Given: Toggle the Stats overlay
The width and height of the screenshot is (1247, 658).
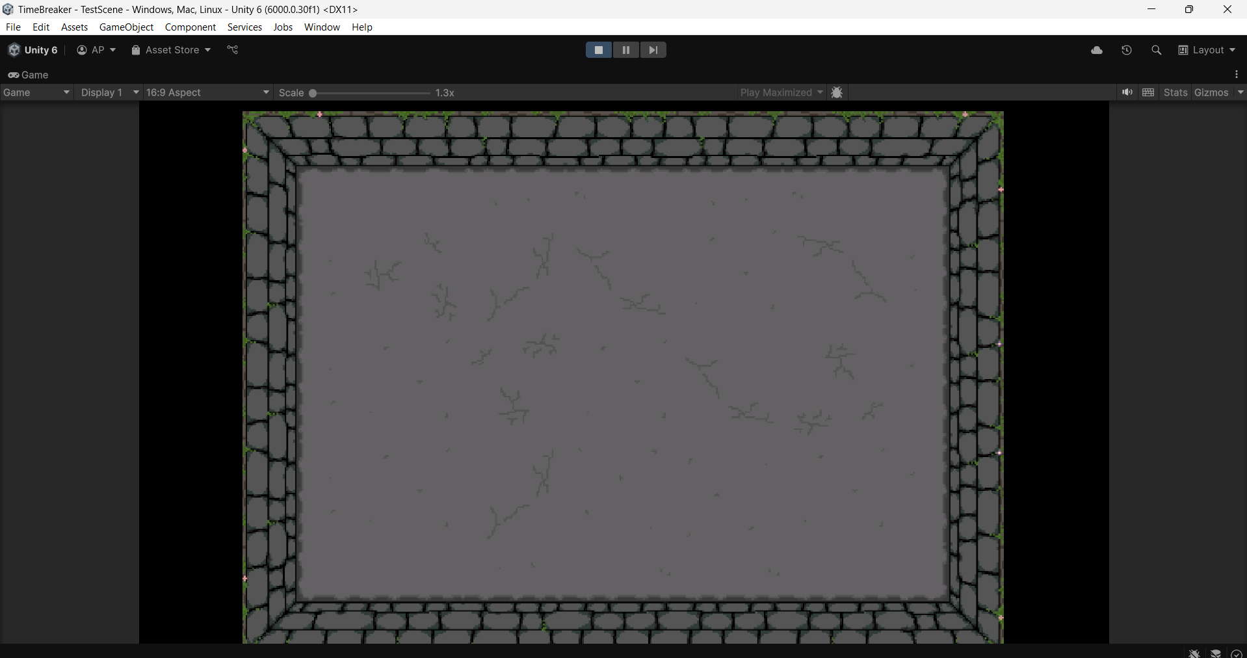Looking at the screenshot, I should point(1175,92).
